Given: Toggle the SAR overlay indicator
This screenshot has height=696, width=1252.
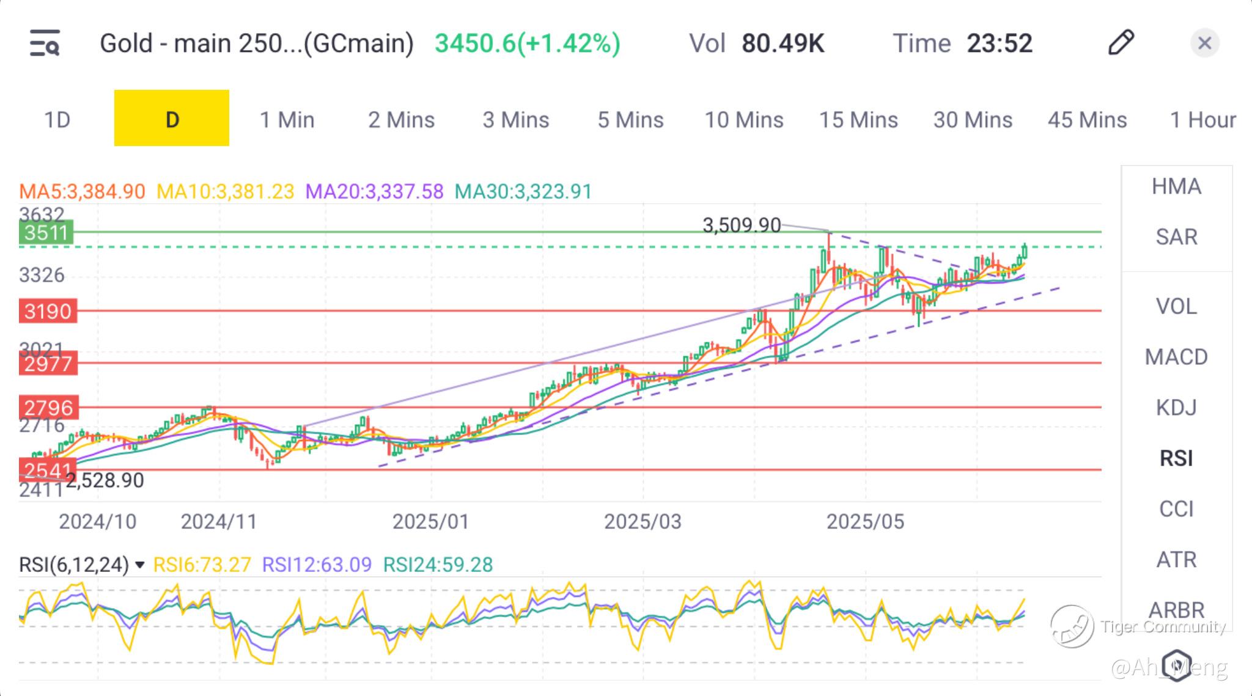Looking at the screenshot, I should coord(1176,236).
